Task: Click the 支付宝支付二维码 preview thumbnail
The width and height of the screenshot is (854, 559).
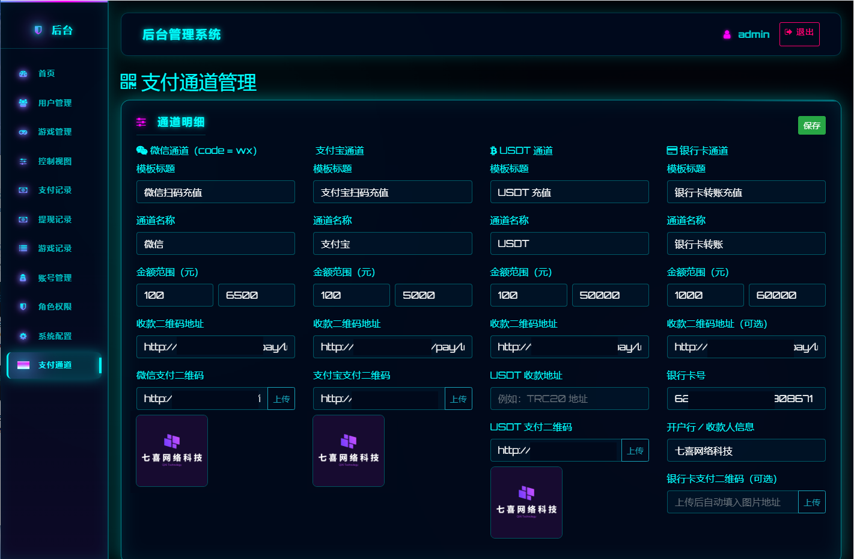Action: tap(349, 451)
